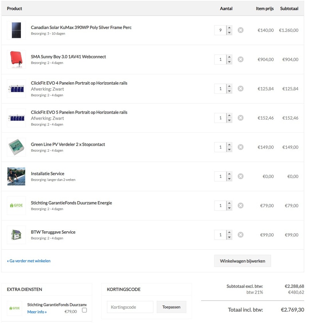Tick the Stichting GarantieFonds extra service checkbox
309x323 pixels.
tap(85, 310)
